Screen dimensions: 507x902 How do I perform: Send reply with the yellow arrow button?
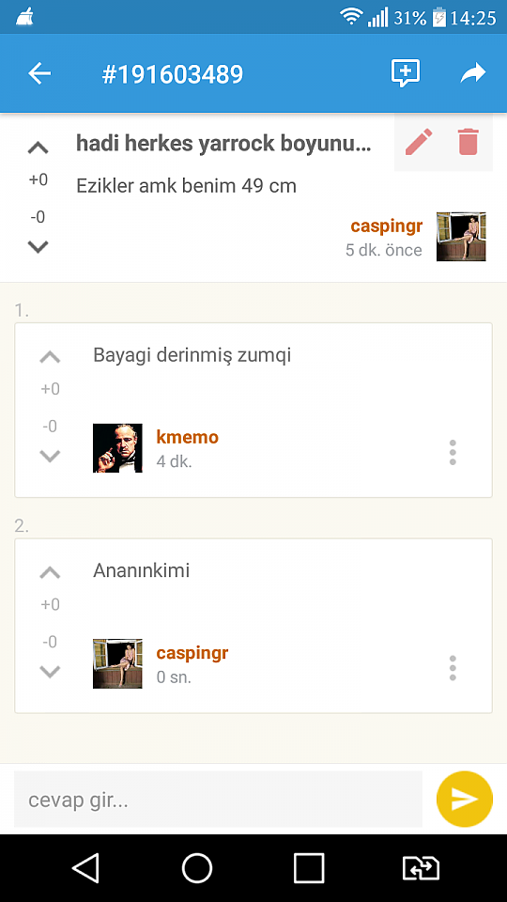[x=465, y=799]
